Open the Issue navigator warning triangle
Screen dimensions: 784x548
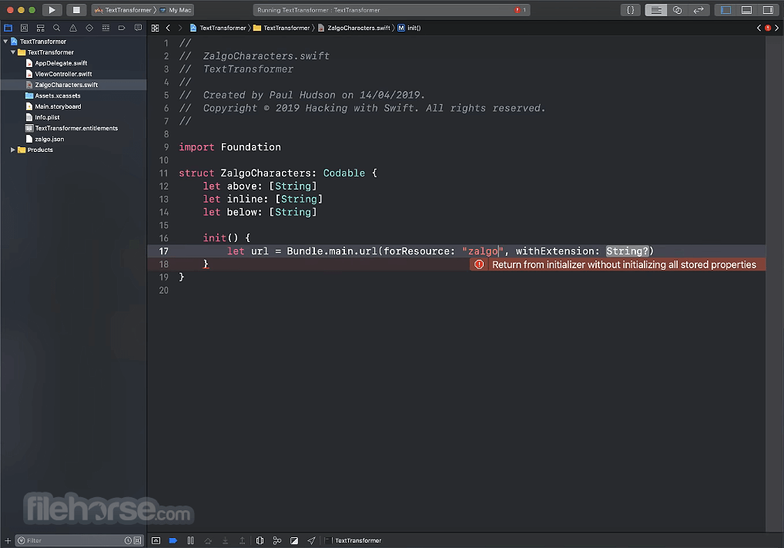coord(72,27)
